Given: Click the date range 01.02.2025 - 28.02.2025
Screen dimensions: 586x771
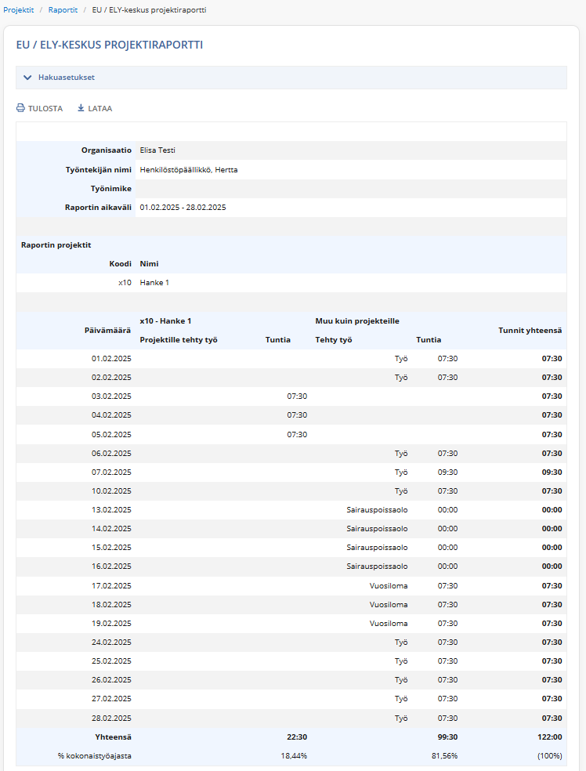Looking at the screenshot, I should (183, 208).
